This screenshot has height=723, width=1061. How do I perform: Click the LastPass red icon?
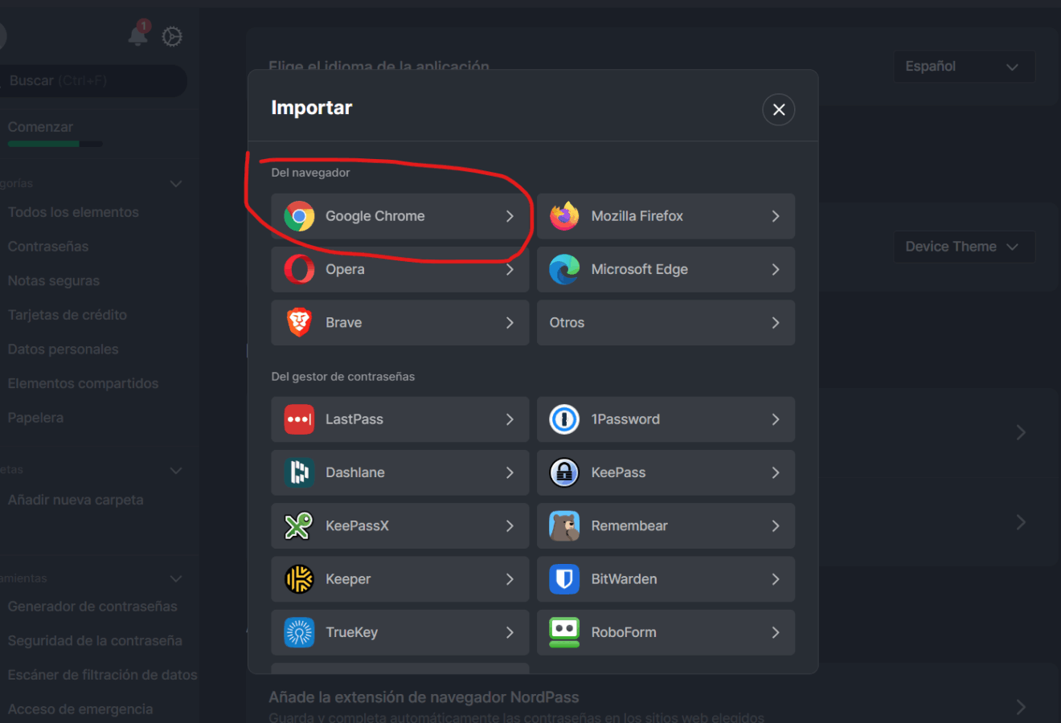pyautogui.click(x=299, y=419)
